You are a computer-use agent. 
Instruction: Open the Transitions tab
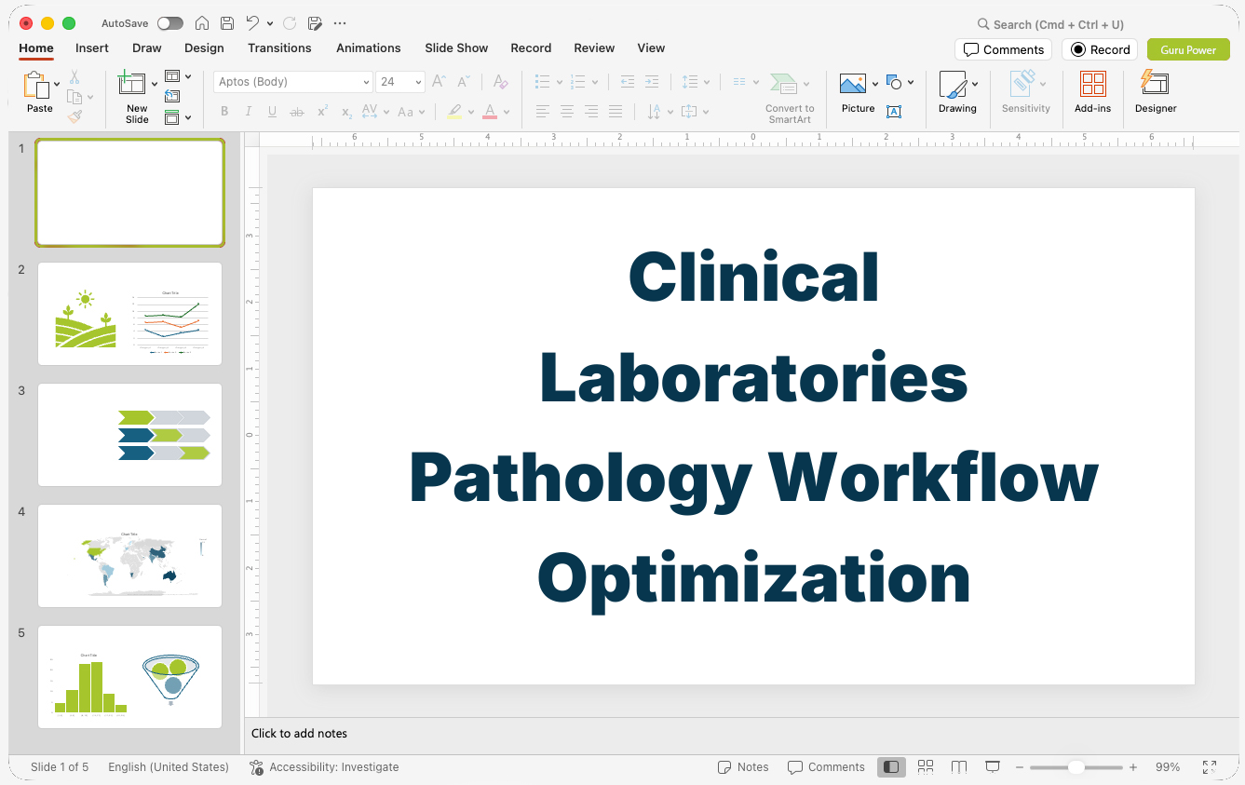279,47
